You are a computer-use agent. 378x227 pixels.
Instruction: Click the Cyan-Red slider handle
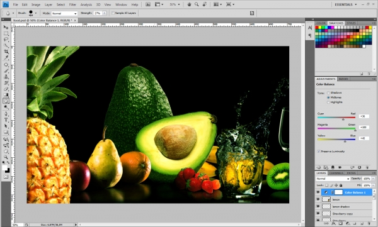[x=343, y=119]
